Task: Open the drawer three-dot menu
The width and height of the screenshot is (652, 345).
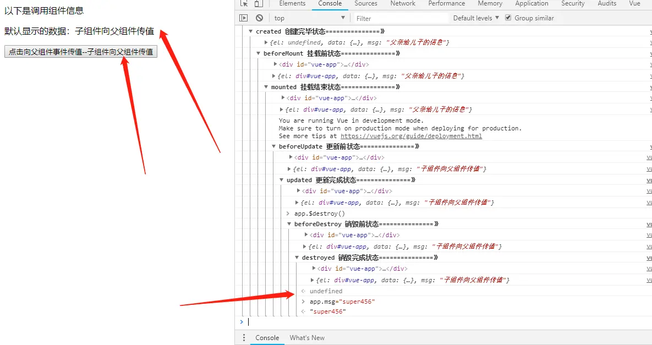Action: tap(244, 337)
